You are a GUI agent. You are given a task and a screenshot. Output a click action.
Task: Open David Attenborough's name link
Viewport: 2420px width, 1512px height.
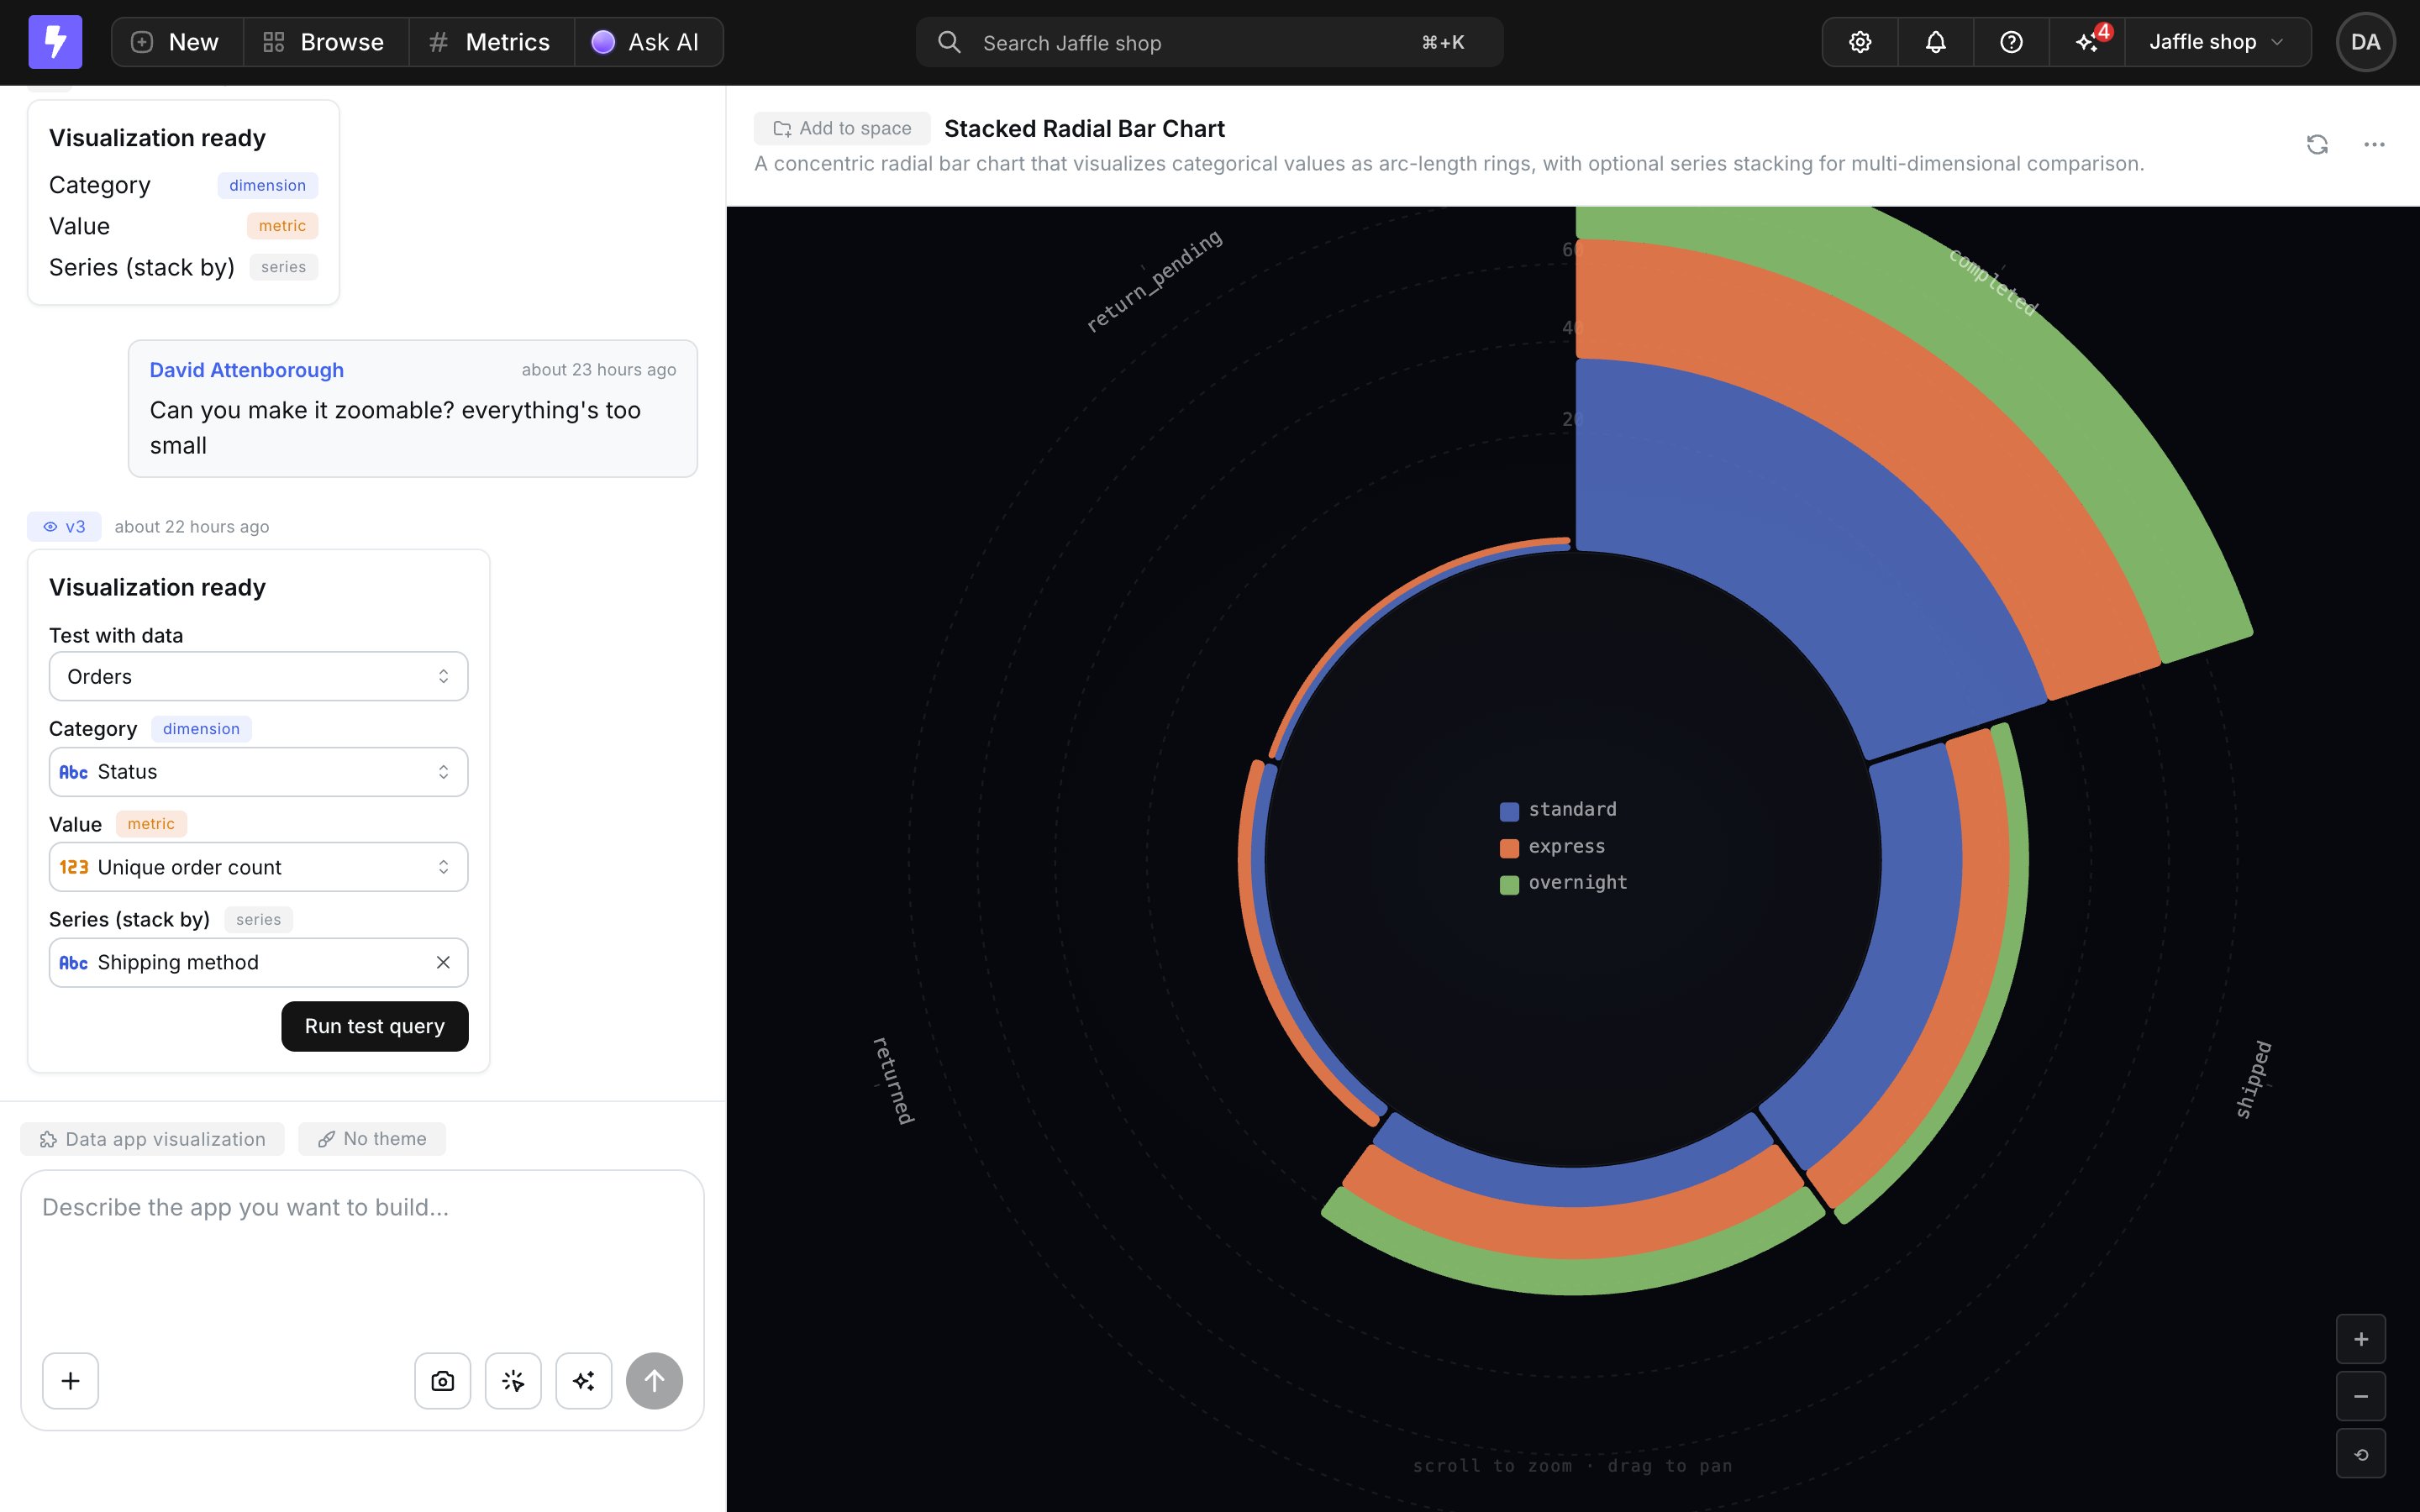coord(246,370)
